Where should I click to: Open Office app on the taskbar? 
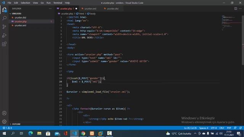point(66,134)
